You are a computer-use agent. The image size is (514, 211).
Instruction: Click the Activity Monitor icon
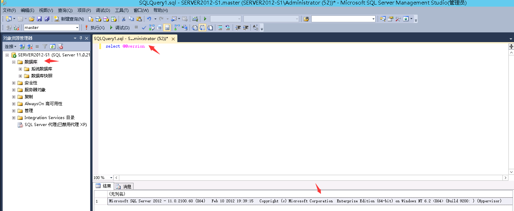pos(195,19)
